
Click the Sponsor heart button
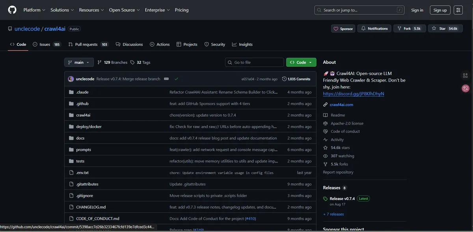(343, 29)
